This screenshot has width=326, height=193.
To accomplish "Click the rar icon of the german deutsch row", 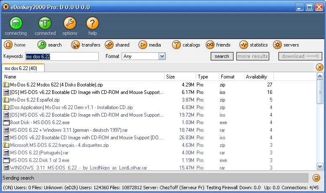I will pyautogui.click(x=6, y=130).
